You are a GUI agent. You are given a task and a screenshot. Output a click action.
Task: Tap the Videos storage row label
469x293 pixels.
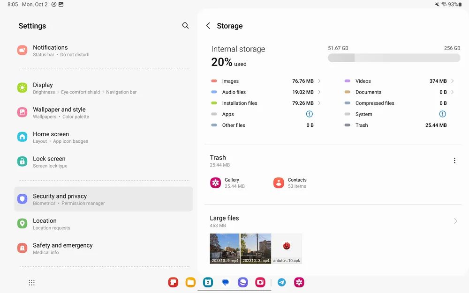(x=363, y=81)
